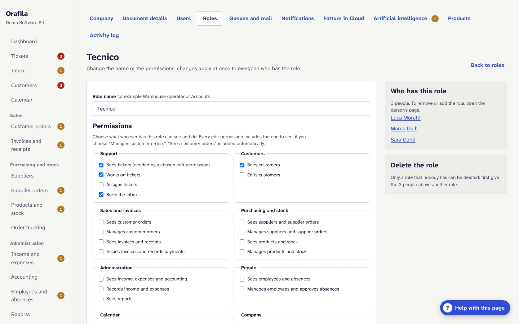
Task: Check Sees suppliers and supplier orders
Action: [242, 222]
